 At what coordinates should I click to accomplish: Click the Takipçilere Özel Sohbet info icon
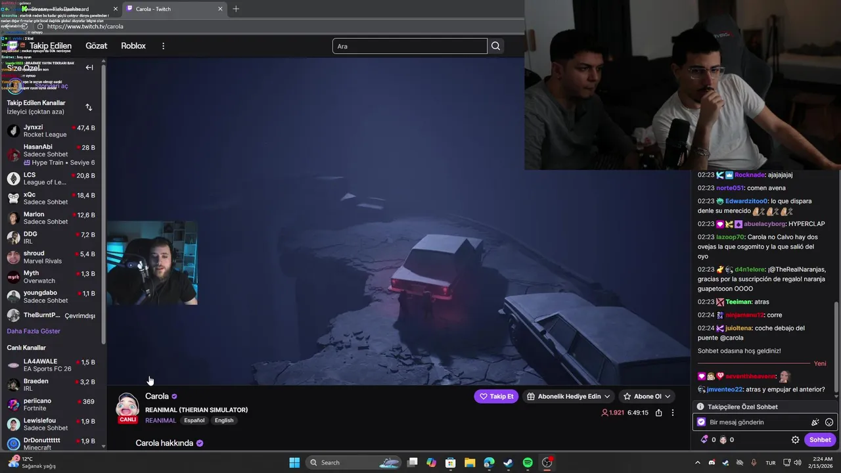tap(700, 407)
